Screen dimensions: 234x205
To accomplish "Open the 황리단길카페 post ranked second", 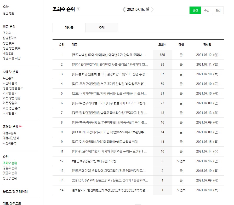I will click(x=110, y=64).
